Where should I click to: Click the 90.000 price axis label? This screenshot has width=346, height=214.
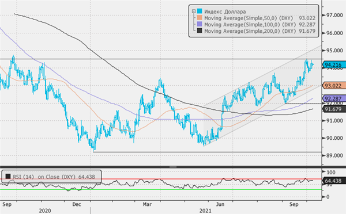click(x=334, y=138)
